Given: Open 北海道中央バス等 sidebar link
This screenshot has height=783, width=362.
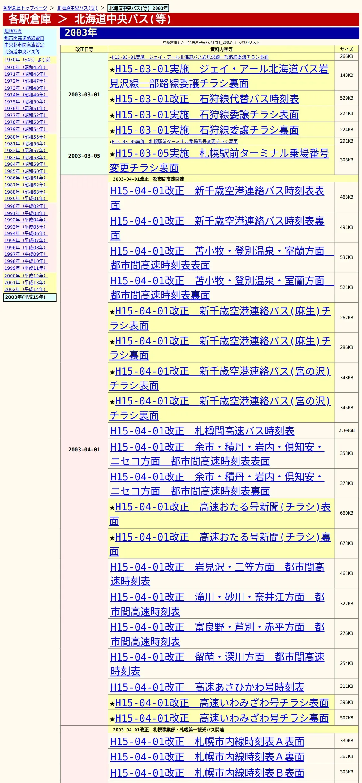Looking at the screenshot, I should [x=22, y=52].
